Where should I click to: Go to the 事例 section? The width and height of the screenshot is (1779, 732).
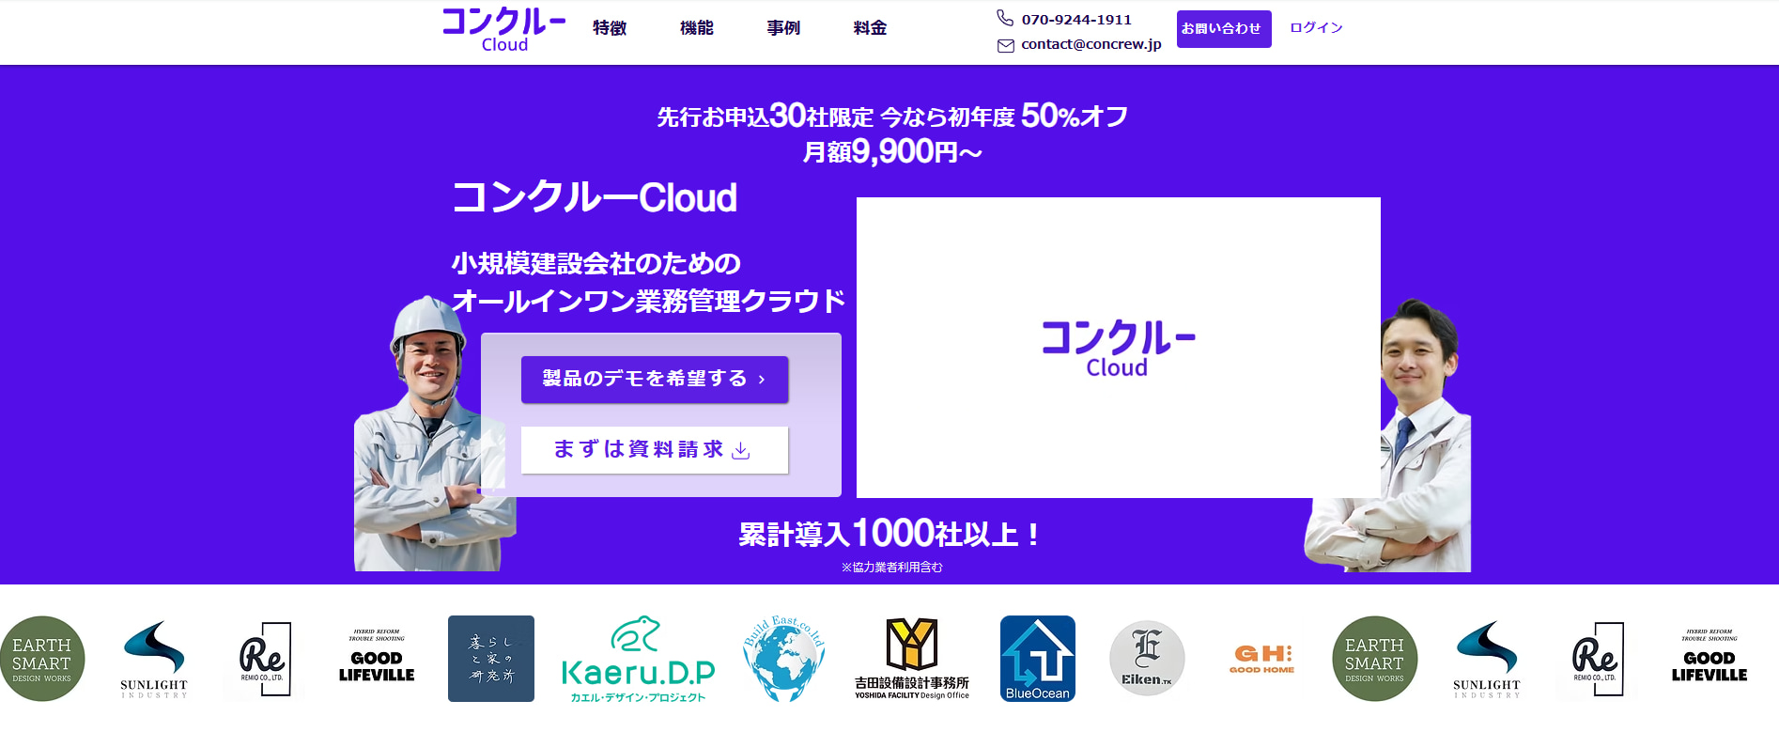tap(783, 28)
